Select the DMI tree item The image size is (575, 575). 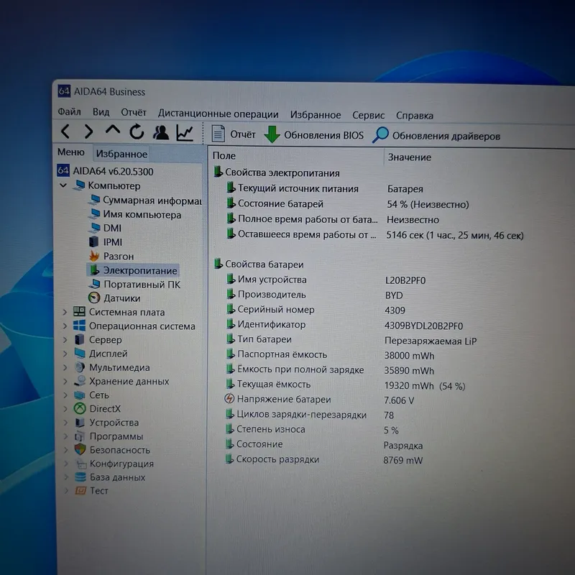tap(105, 228)
